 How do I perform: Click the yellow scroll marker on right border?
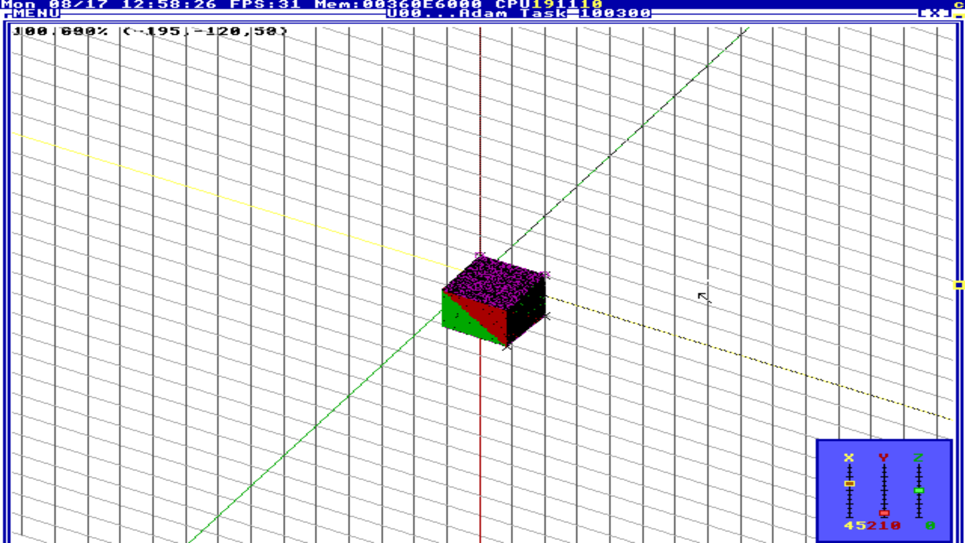tap(958, 285)
